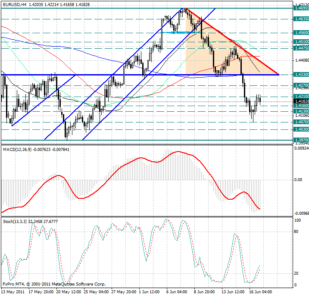This screenshot has height=295, width=309.
Task: Select the 20 May 12:00 time label
Action: coord(69,292)
